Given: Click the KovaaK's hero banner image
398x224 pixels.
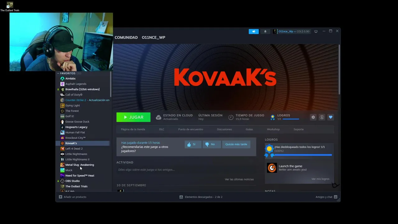Looking at the screenshot, I should (225, 77).
